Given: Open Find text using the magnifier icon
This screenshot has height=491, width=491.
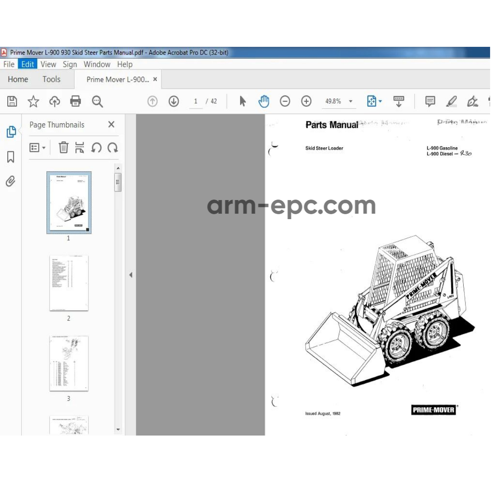Looking at the screenshot, I should point(97,101).
